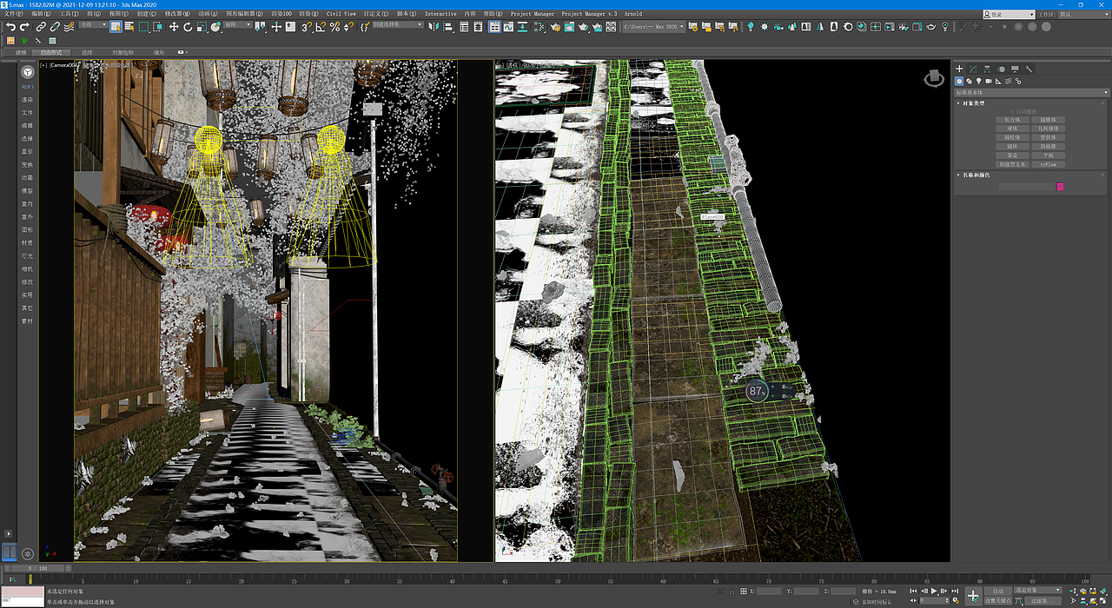The image size is (1112, 608).
Task: Click the object name input field
Action: coord(1026,187)
